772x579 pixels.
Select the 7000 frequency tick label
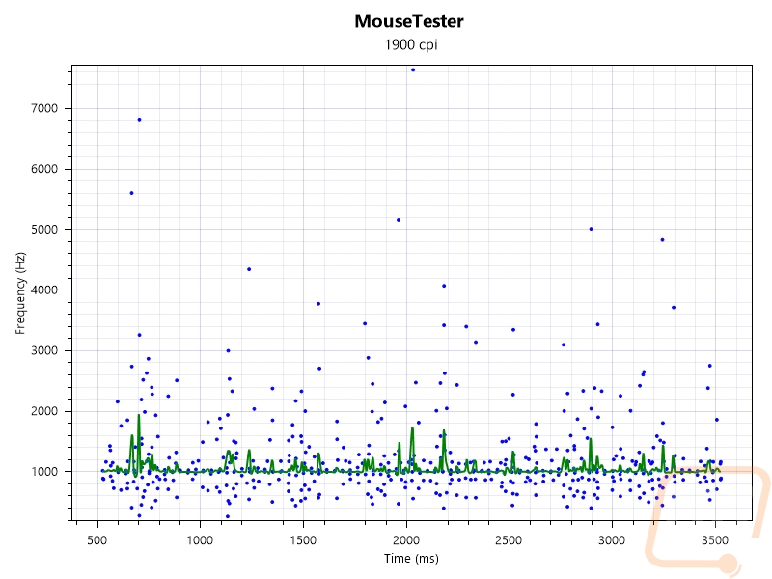44,108
